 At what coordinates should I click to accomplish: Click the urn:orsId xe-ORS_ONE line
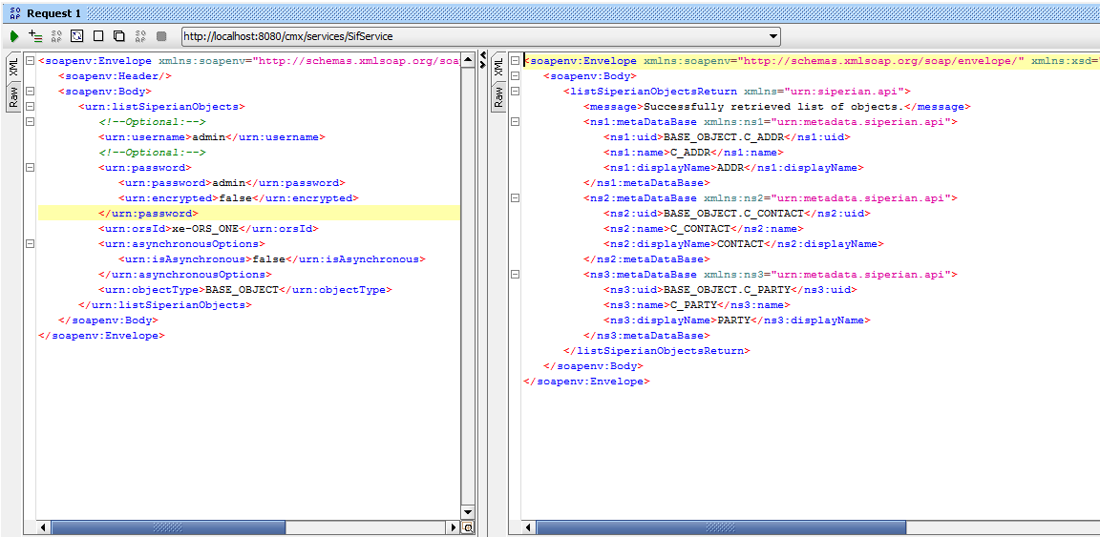coord(208,229)
